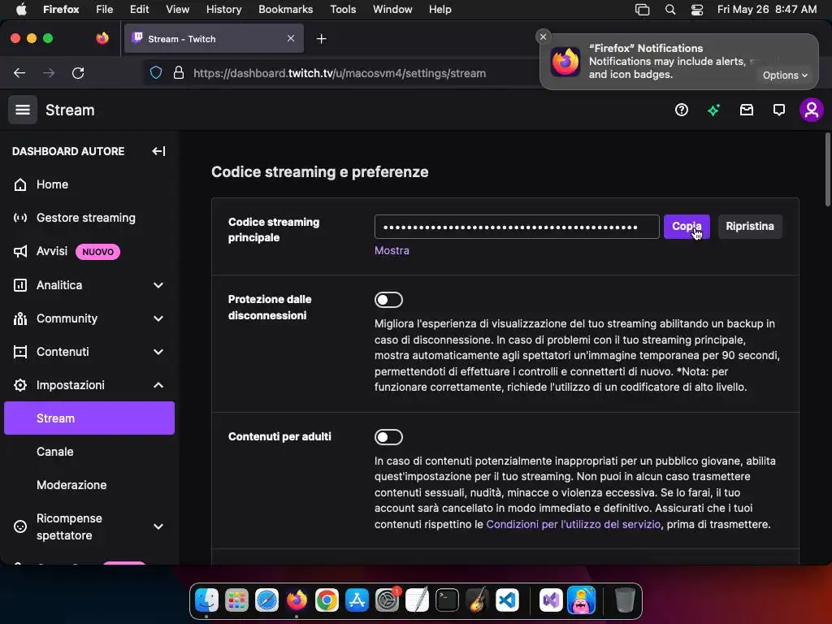Open Visual Studio Code from the dock
This screenshot has width=832, height=624.
coord(507,600)
